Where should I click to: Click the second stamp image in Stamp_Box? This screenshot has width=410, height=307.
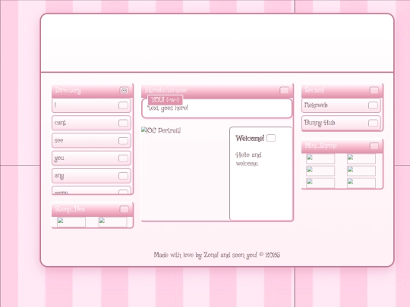coord(112,222)
